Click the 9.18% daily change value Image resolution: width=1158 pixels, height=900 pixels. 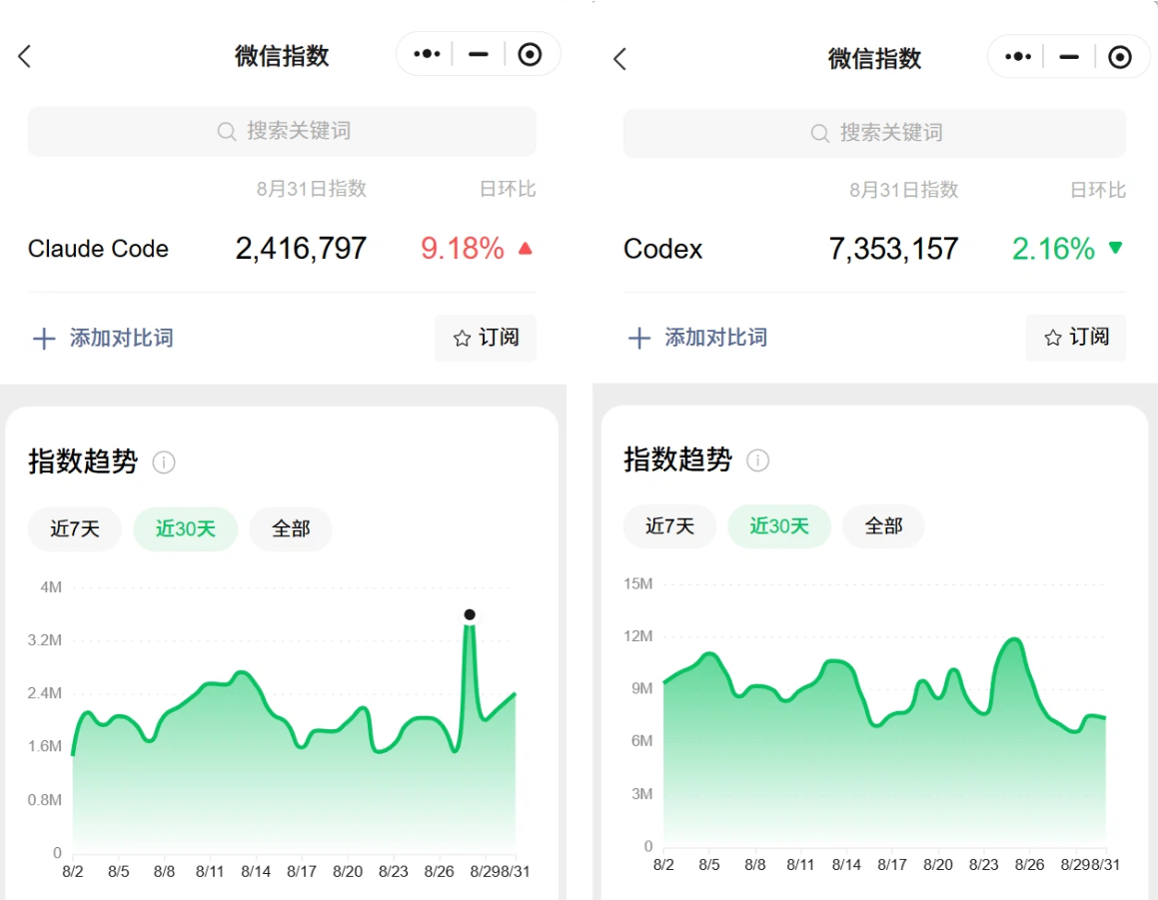coord(463,249)
